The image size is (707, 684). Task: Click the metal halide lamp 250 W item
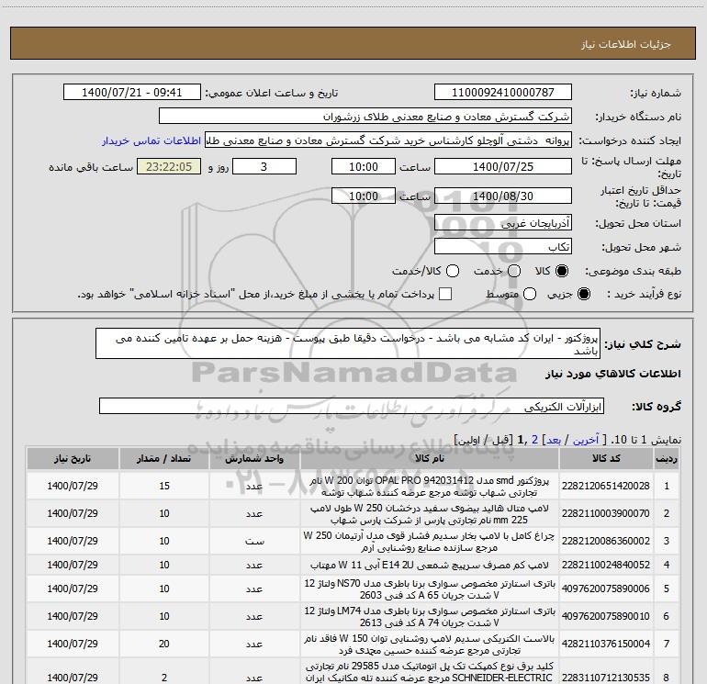point(430,514)
